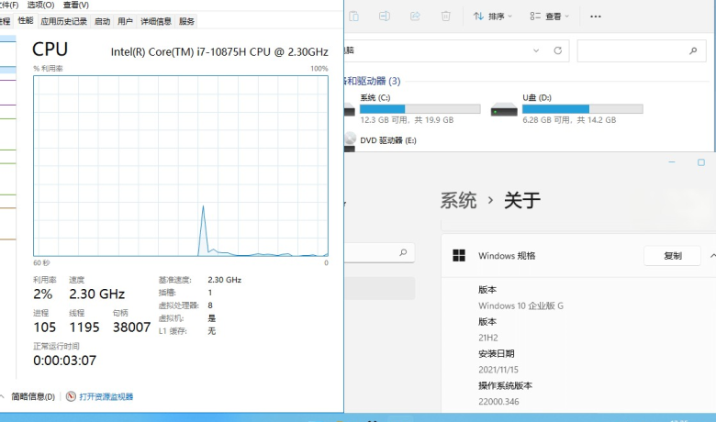
Task: Click the 38007 handles value
Action: pyautogui.click(x=131, y=328)
